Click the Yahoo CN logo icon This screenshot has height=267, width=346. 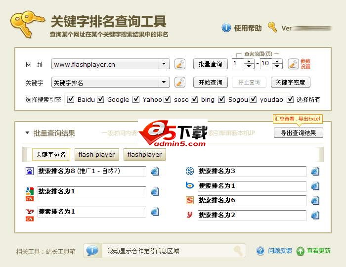click(x=30, y=215)
